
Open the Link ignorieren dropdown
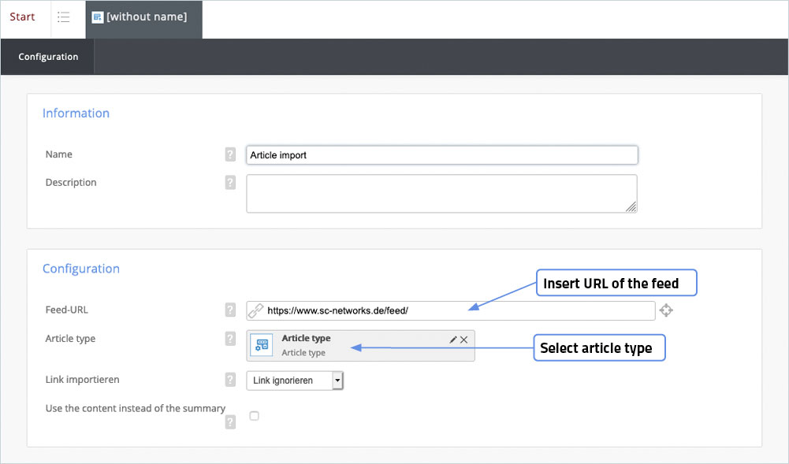click(x=295, y=380)
